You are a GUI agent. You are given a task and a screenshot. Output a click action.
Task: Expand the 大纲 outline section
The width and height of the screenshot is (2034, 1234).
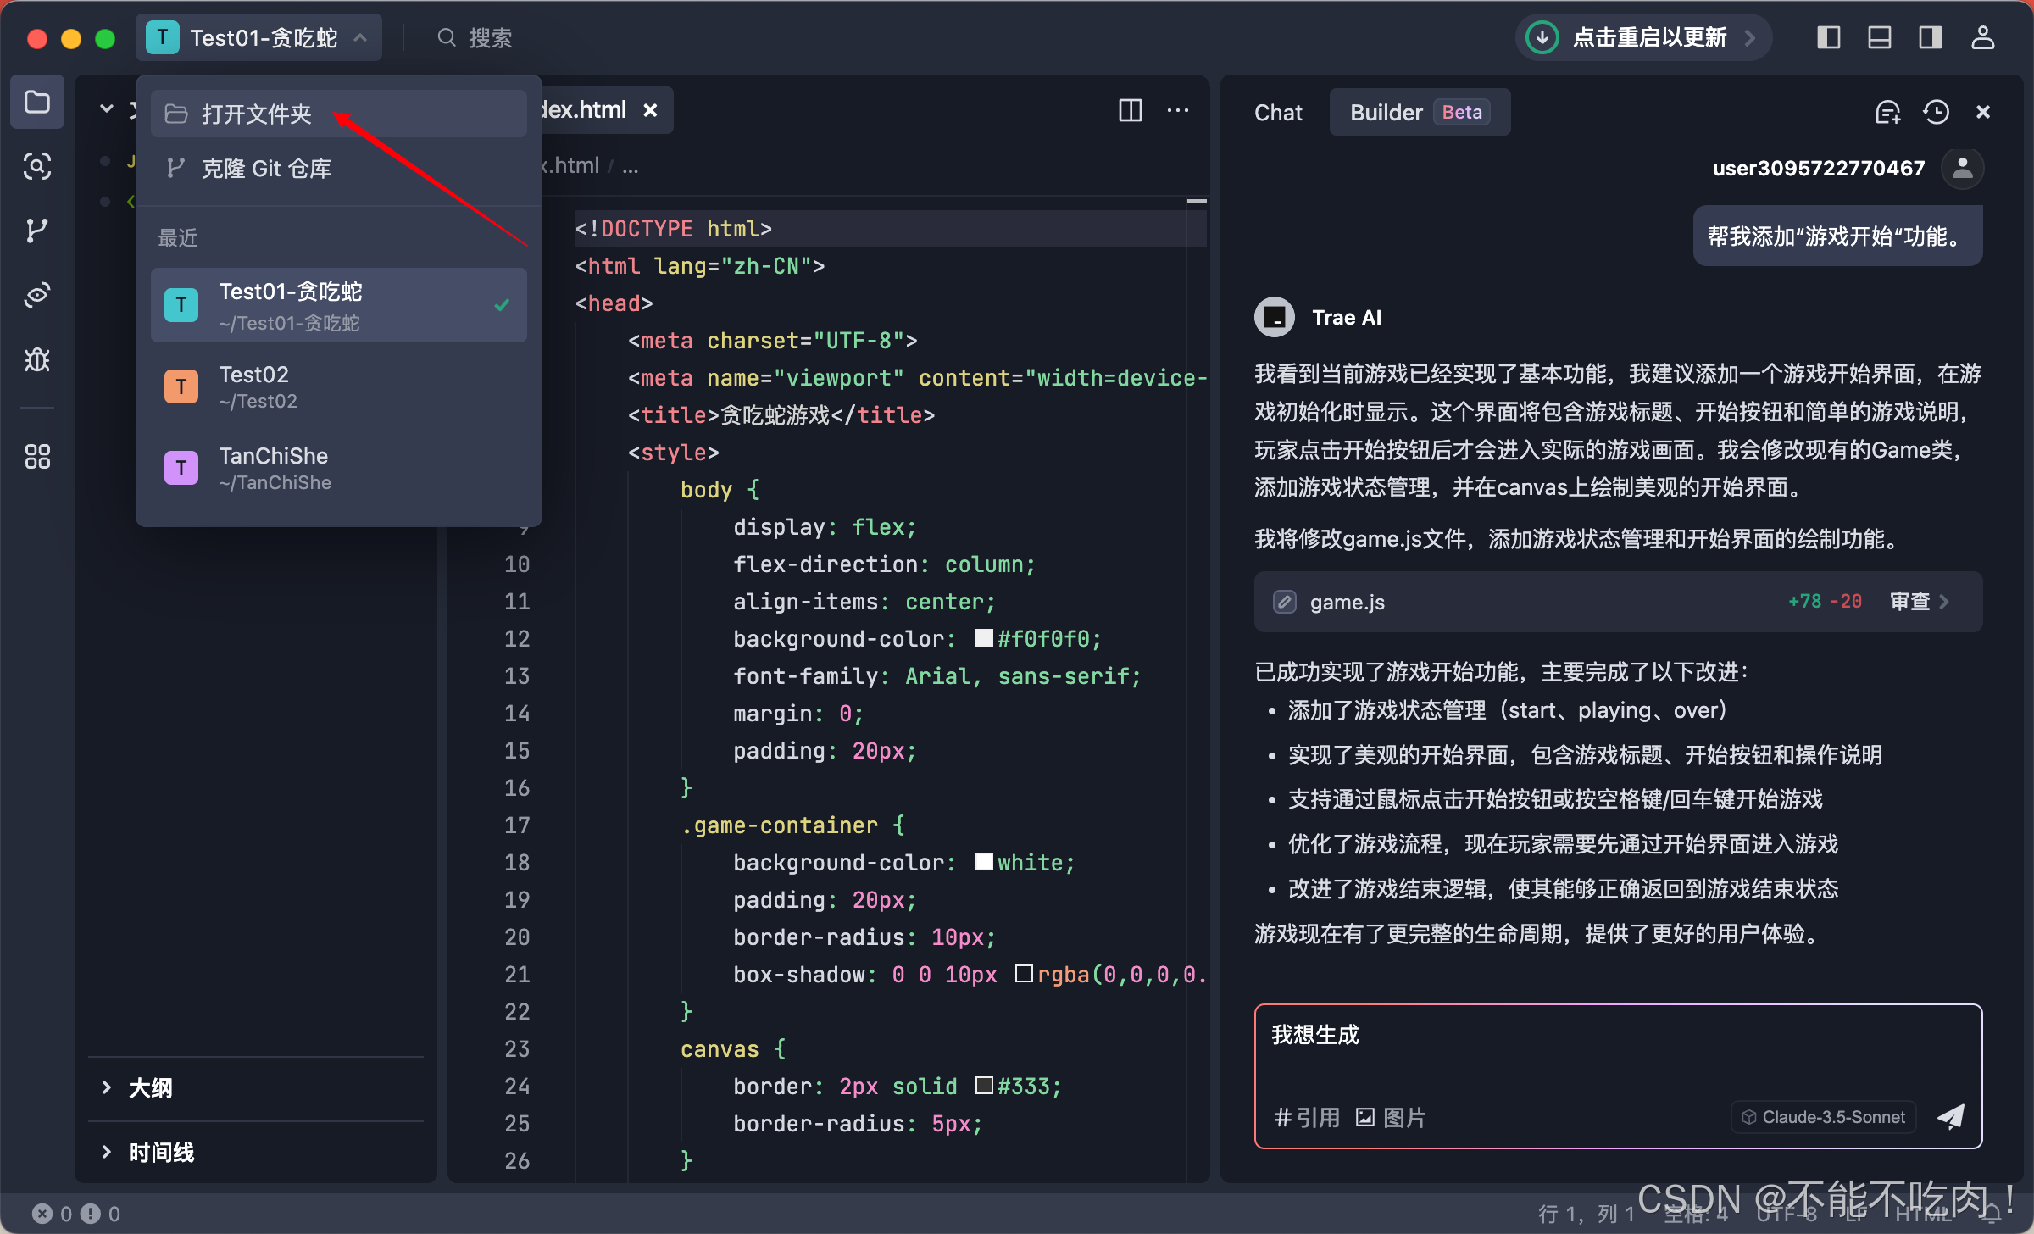tap(149, 1087)
